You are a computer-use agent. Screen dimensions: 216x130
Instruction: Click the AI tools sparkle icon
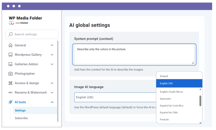tap(11, 102)
